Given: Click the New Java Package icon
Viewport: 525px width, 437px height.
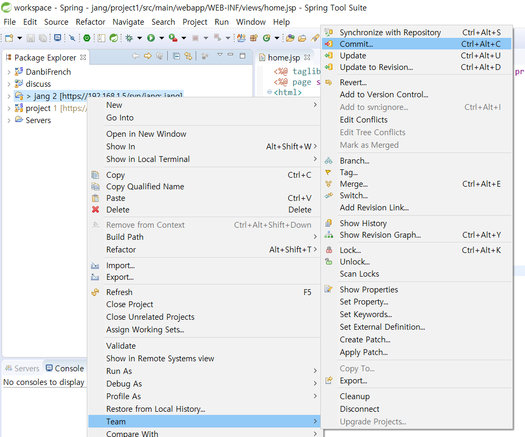Looking at the screenshot, I should 254,38.
